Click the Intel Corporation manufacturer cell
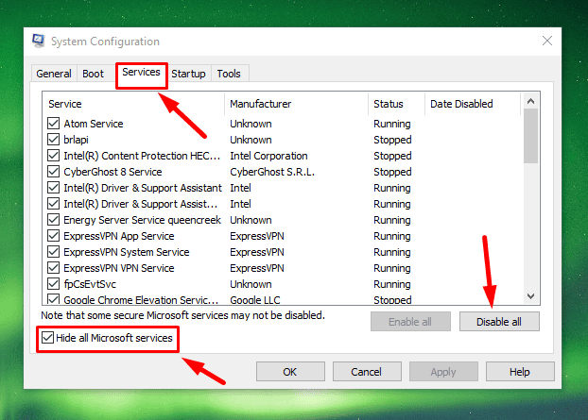Screen dimensions: 588x420 tap(268, 156)
